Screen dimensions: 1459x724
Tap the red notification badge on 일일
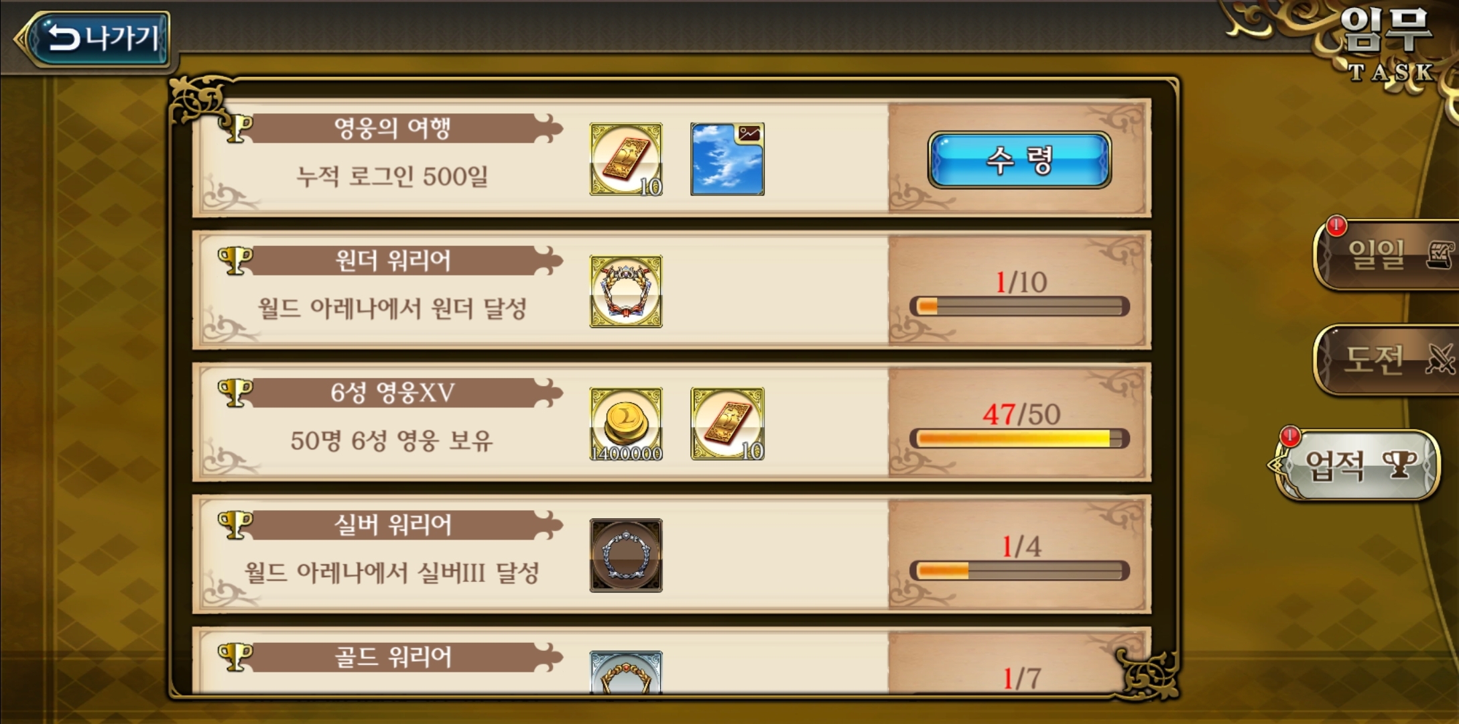(1336, 225)
